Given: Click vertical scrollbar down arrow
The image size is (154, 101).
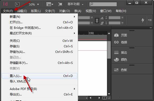Looking at the screenshot, I should (x=109, y=94).
